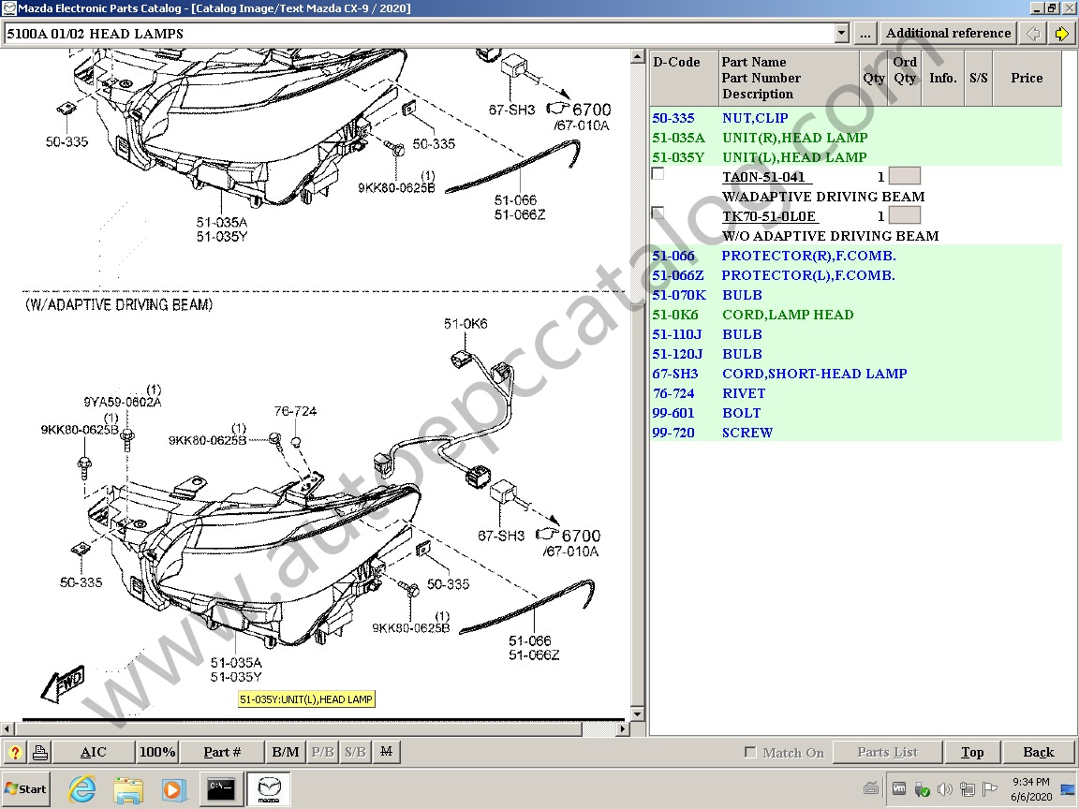Screen dimensions: 1079x809
Task: Click the print icon in bottom toolbar
Action: click(40, 752)
